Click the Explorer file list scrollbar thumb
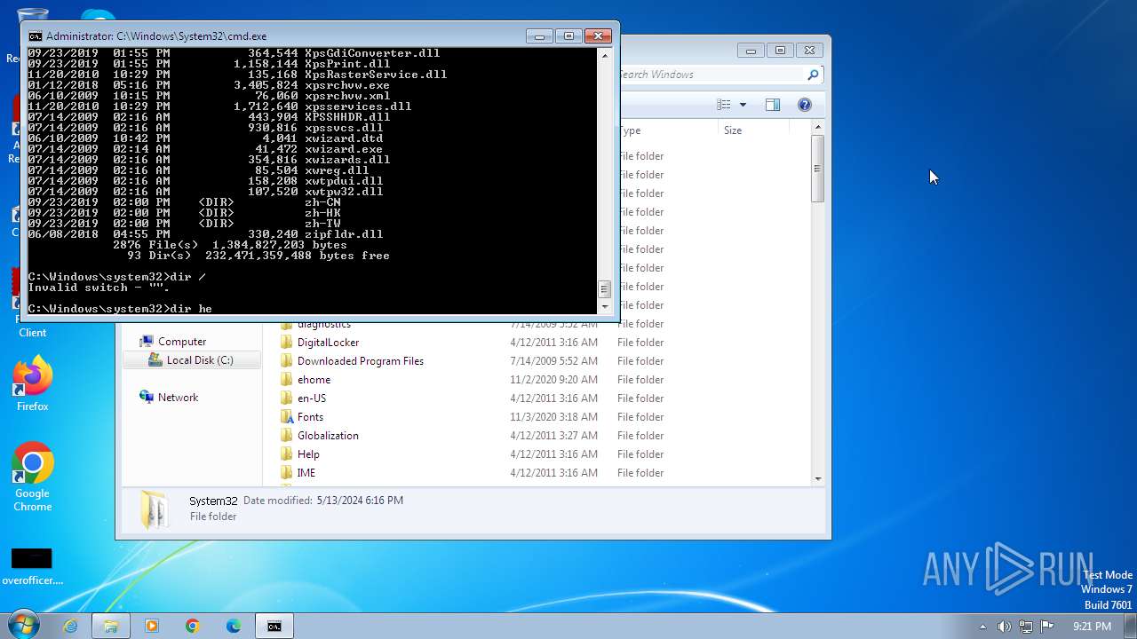Viewport: 1137px width, 639px height. click(817, 169)
